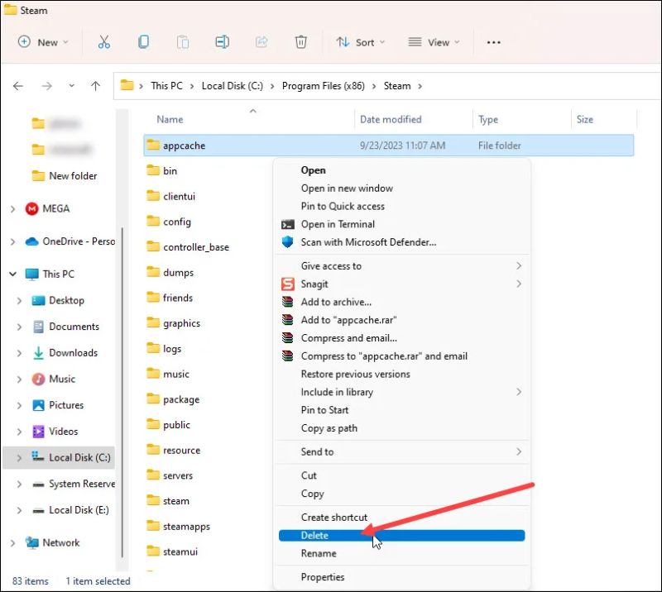Click the Downloads arrow icon in sidebar
This screenshot has width=662, height=592.
(38, 353)
